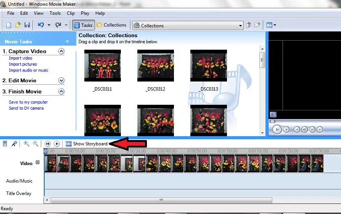Viewport: 341px width, 214px height.
Task: Zoom timeline out
Action: tap(35, 143)
